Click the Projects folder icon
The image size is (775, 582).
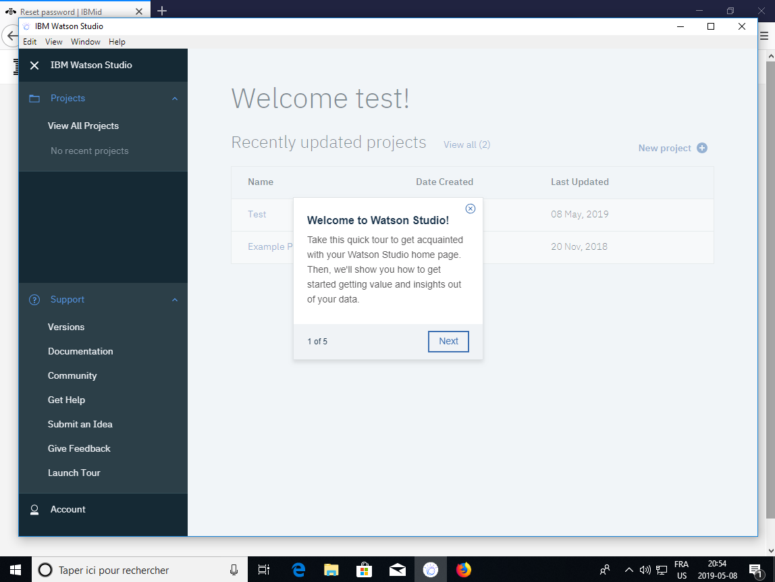click(x=34, y=99)
